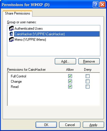Image resolution: width=107 pixels, height=131 pixels.
Task: Select the CairoHacker (YUPPIE\CairoHacker) entry
Action: click(x=57, y=34)
